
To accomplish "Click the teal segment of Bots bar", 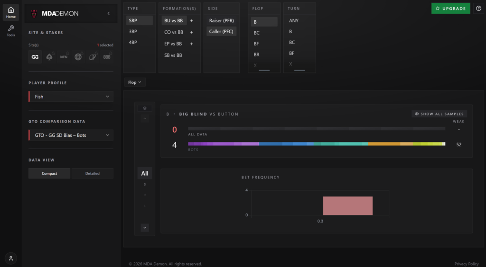I will (x=341, y=144).
